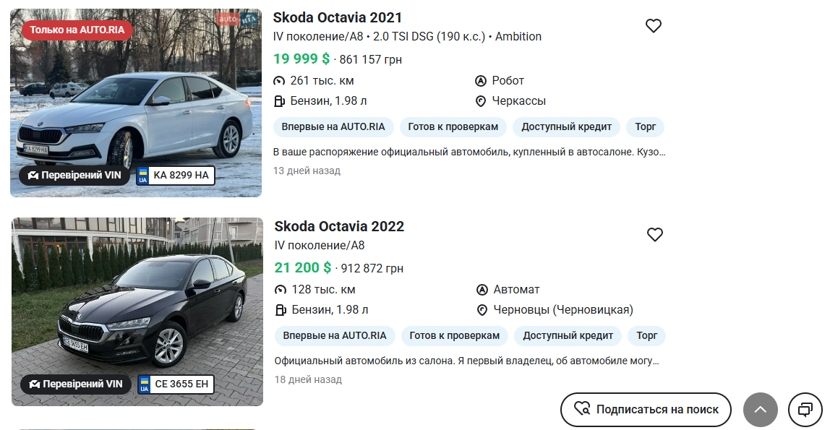Select Доступный кредит tag on 2021 listing
Image resolution: width=830 pixels, height=430 pixels.
point(567,127)
